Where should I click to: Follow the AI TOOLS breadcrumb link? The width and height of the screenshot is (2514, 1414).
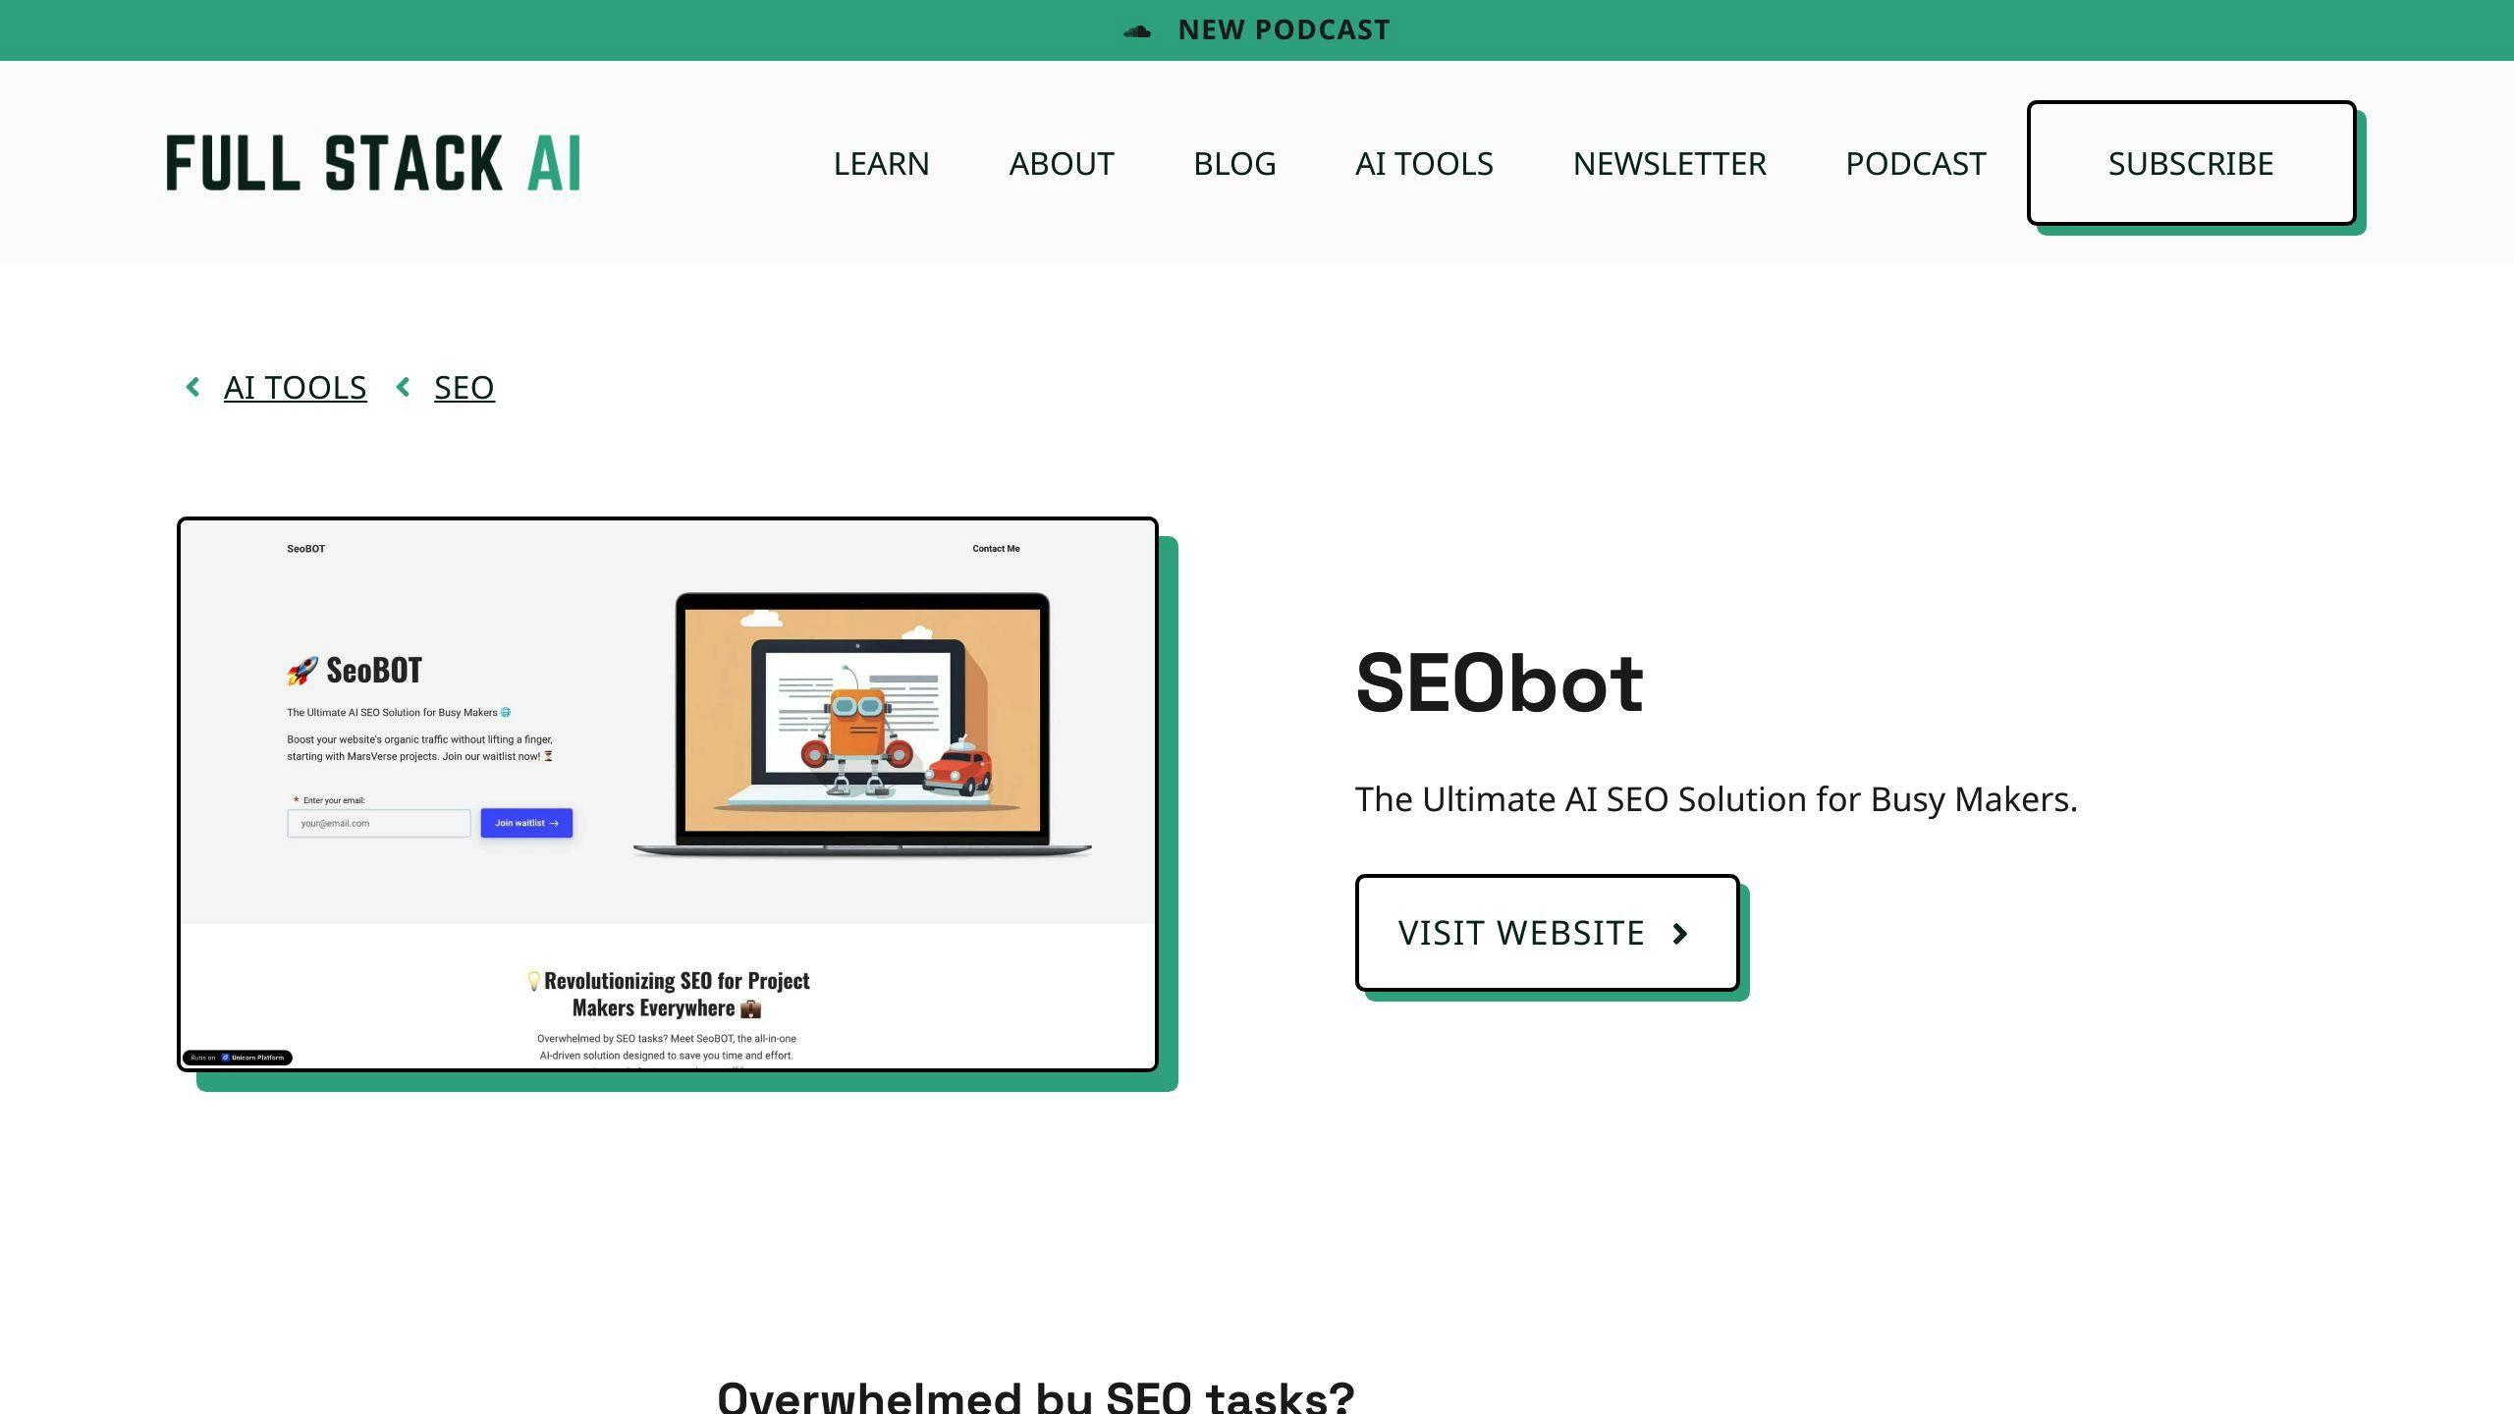click(x=295, y=387)
